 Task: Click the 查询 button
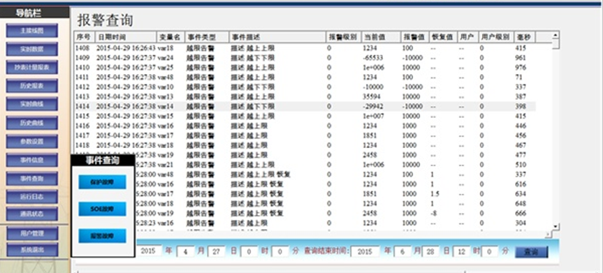point(532,252)
